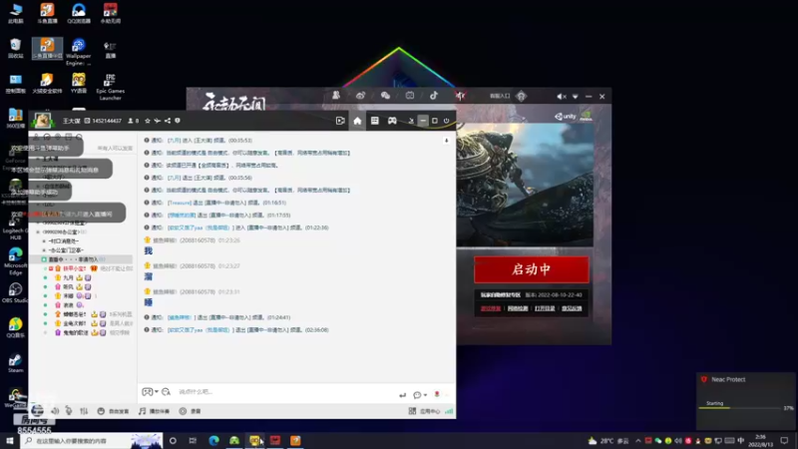Open the Weibo icon in Naraka launcher
798x449 pixels.
pyautogui.click(x=360, y=96)
